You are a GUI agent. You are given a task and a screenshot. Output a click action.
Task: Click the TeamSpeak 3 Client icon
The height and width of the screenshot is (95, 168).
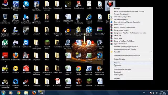[x=100, y=43]
